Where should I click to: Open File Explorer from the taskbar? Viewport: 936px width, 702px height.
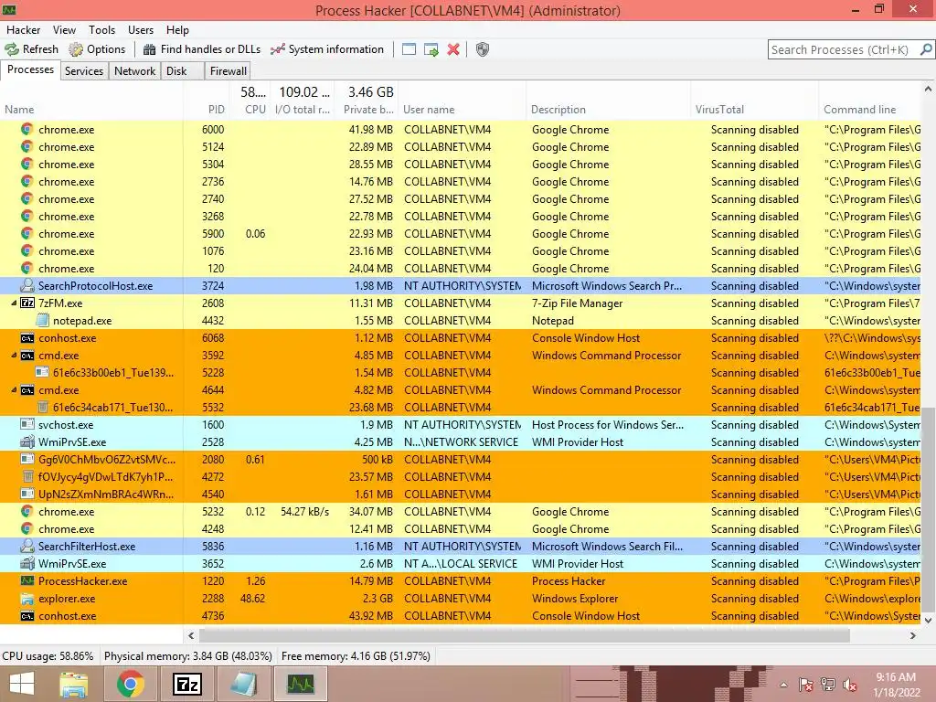coord(74,684)
